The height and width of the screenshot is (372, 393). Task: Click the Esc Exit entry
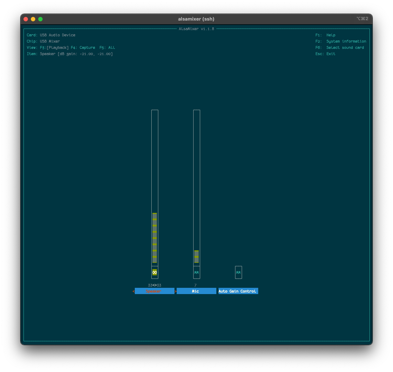325,54
